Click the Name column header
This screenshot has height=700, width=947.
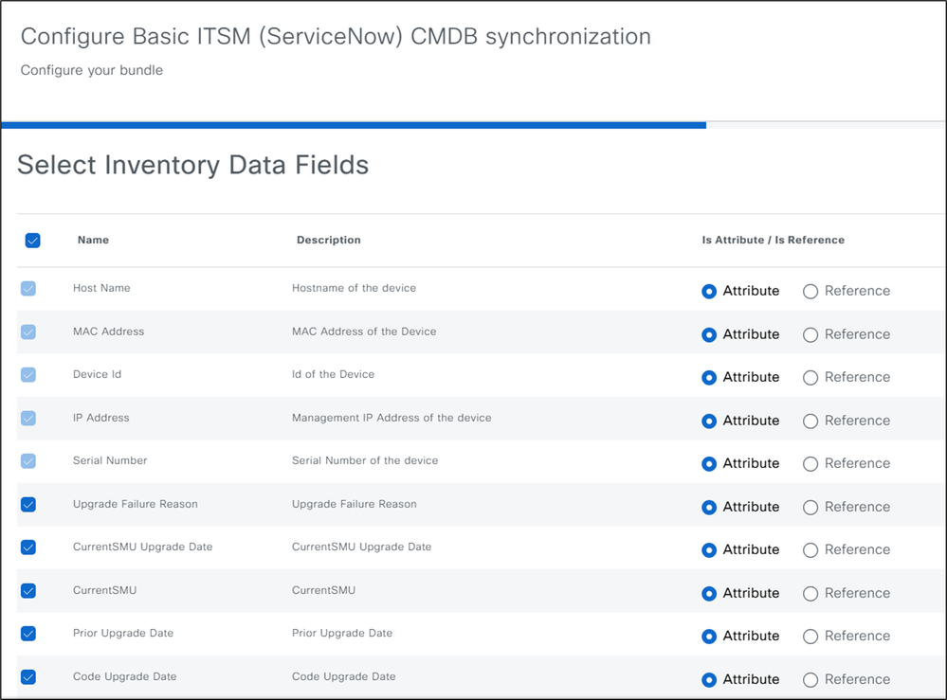[93, 241]
